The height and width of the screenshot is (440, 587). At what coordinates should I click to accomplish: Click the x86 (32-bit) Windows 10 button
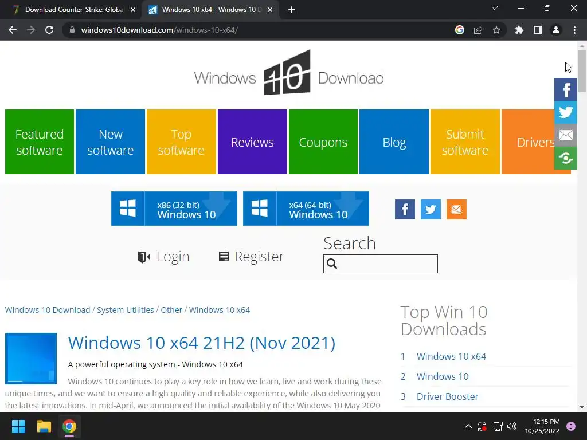(x=174, y=209)
